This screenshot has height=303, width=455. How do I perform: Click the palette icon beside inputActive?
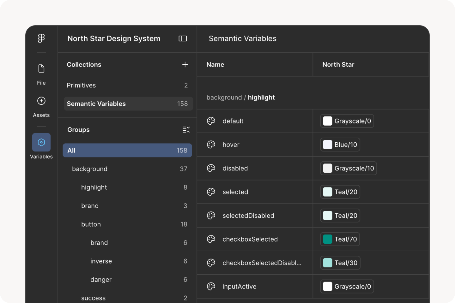(211, 287)
